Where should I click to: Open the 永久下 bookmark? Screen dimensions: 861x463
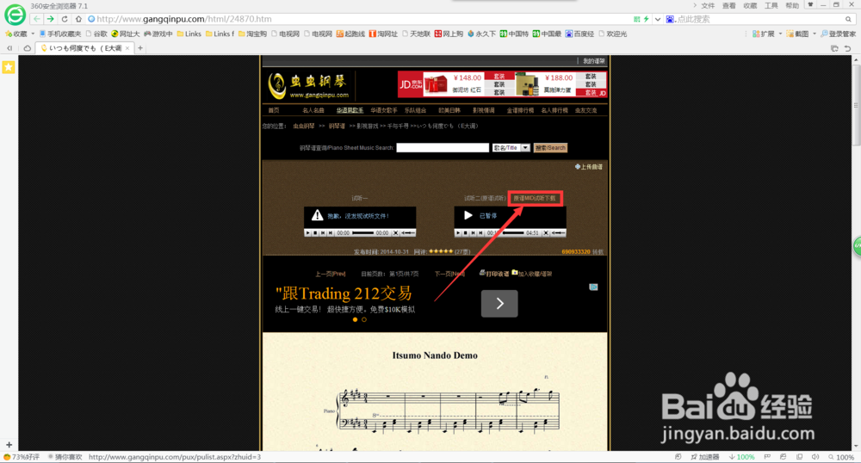pos(481,34)
